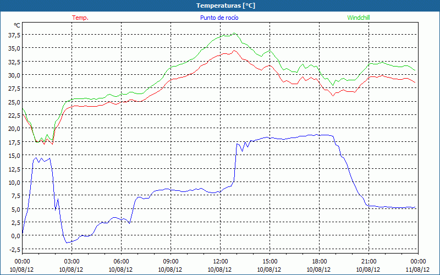Image resolution: width=440 pixels, height=275 pixels.
Task: Click the green Windchill legend label
Action: click(x=359, y=18)
